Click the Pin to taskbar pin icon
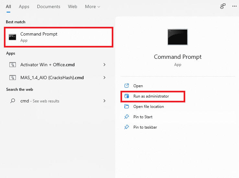The height and width of the screenshot is (178, 239). (127, 127)
